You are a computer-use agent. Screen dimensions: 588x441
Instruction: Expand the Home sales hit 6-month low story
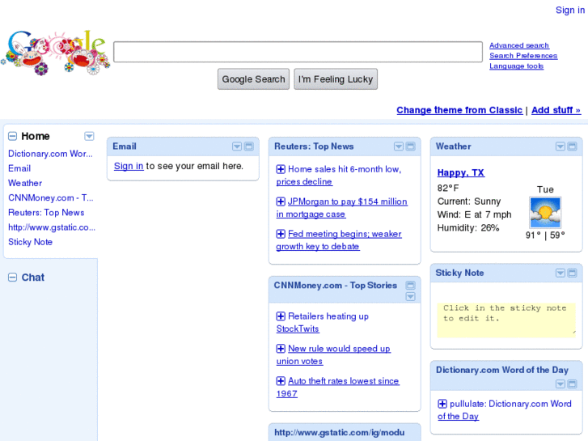click(x=281, y=169)
